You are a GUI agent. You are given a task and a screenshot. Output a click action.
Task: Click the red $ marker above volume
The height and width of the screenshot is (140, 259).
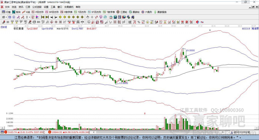coord(145,113)
